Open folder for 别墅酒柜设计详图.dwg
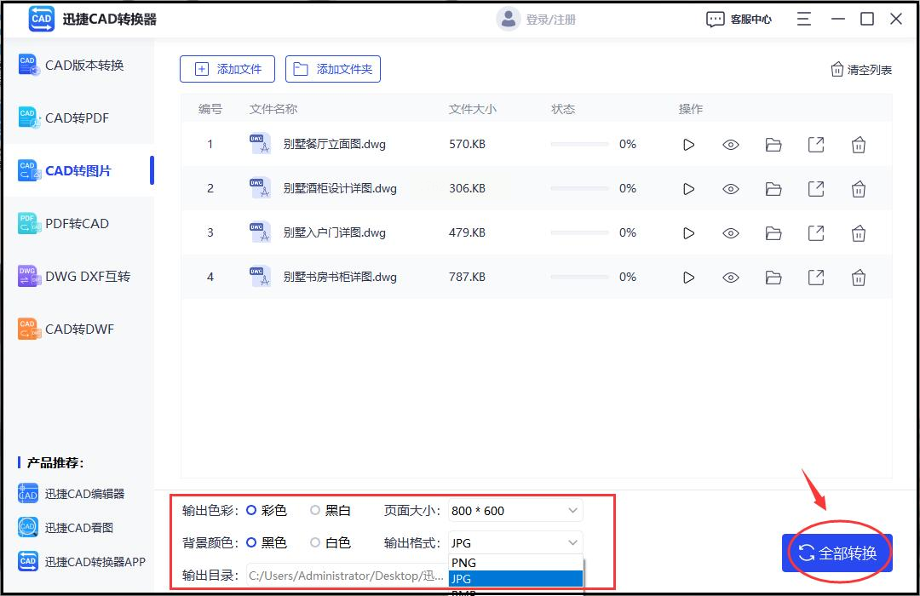Viewport: 920px width, 596px height. click(773, 189)
